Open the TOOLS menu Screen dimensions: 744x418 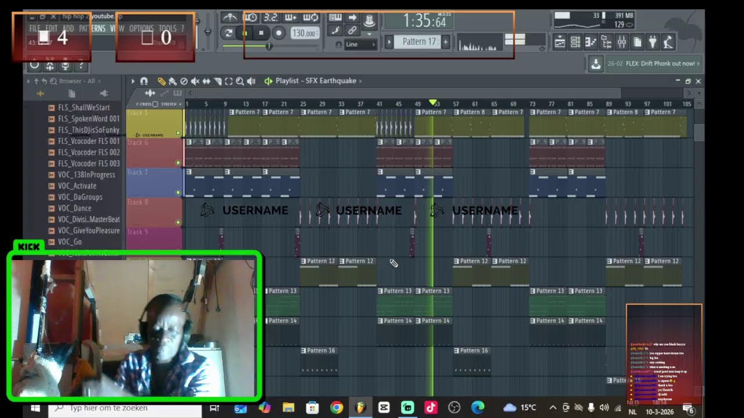167,28
